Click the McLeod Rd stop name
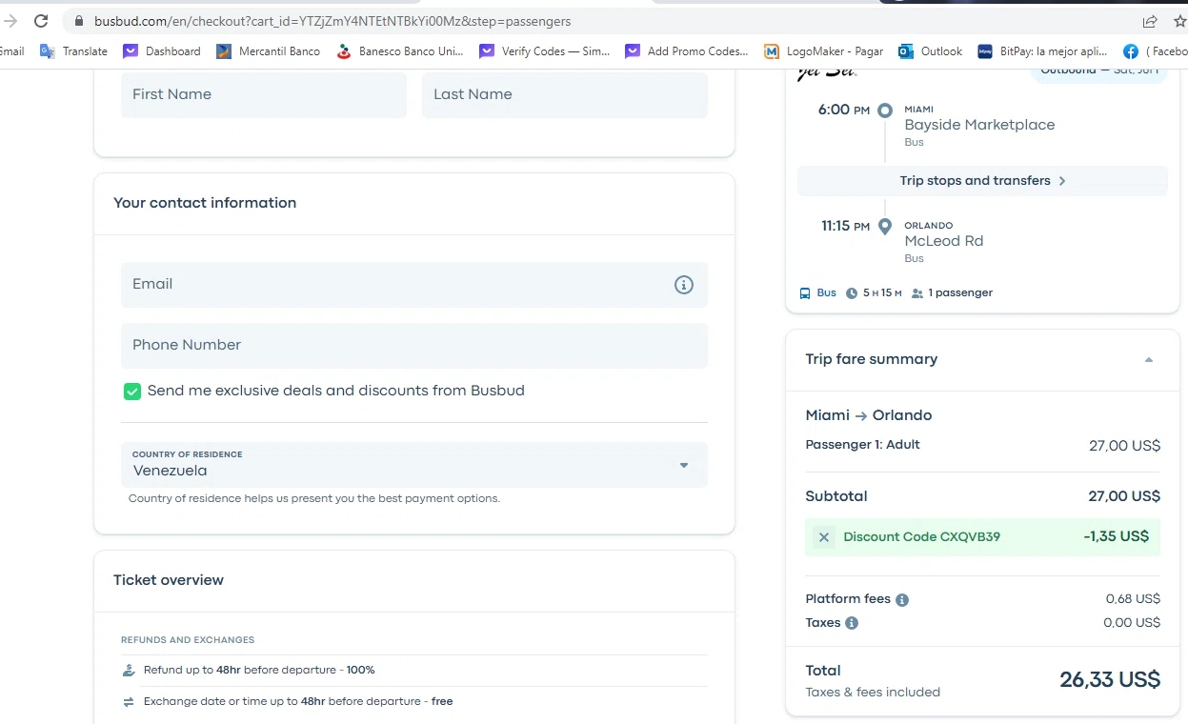The height and width of the screenshot is (724, 1188). pos(944,241)
